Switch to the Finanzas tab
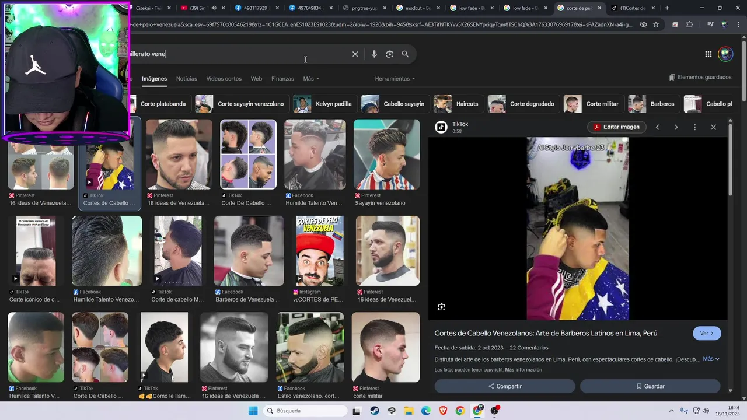 [282, 79]
